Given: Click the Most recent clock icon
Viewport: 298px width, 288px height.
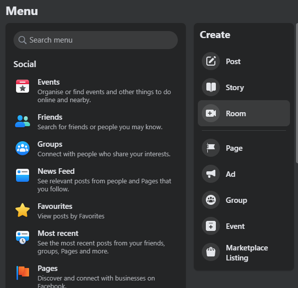Looking at the screenshot, I should point(23,237).
